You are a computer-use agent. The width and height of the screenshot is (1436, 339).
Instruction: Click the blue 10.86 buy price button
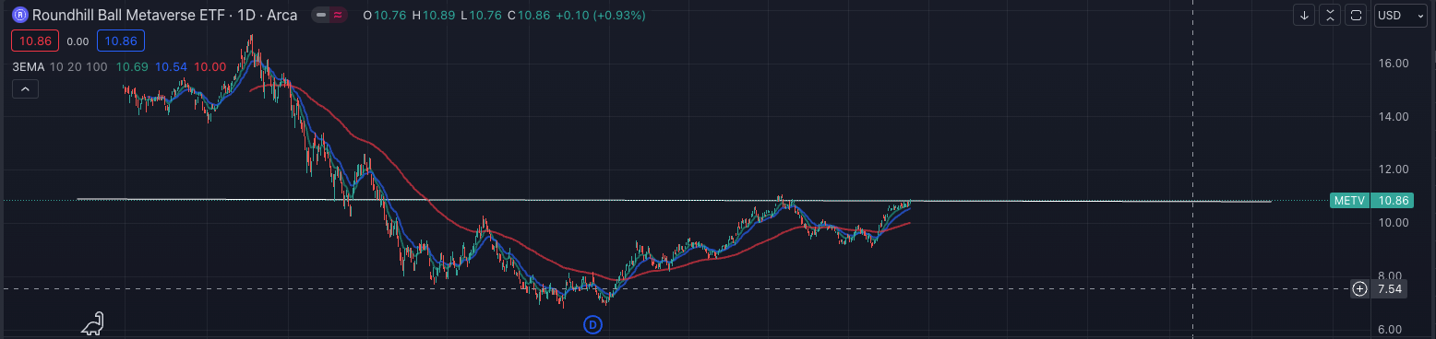pyautogui.click(x=121, y=41)
